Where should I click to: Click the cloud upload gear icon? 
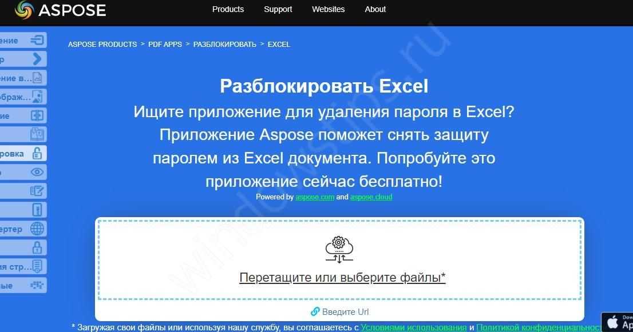(x=339, y=250)
